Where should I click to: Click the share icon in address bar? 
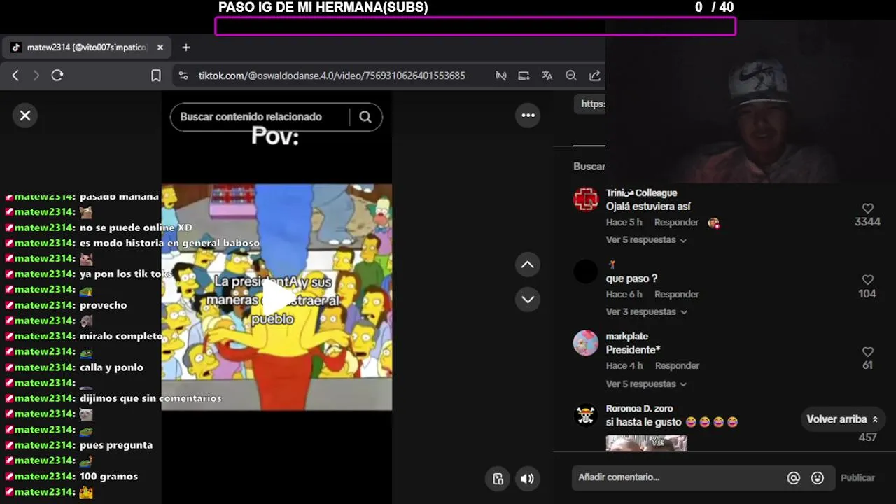click(x=595, y=76)
